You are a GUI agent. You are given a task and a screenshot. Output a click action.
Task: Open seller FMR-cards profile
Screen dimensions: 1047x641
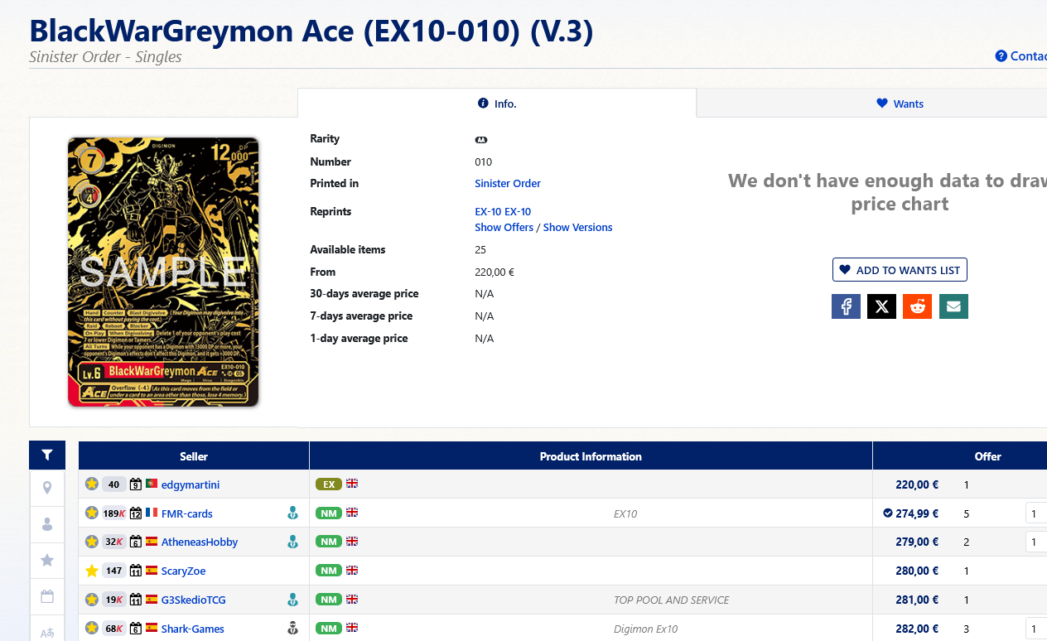(x=187, y=513)
